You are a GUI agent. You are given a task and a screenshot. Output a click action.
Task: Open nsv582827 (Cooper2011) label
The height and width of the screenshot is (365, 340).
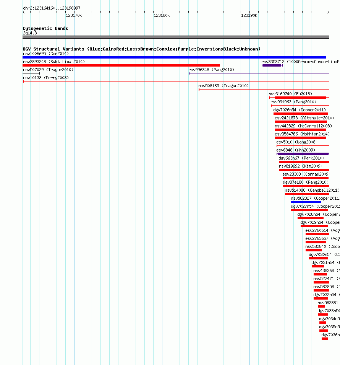coord(315,198)
